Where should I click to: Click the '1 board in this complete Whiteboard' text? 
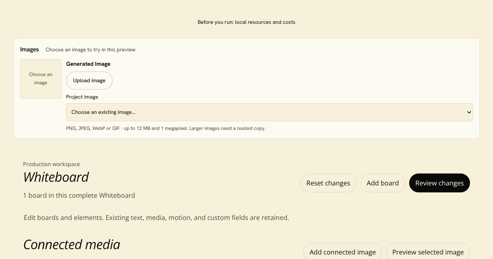tap(79, 195)
